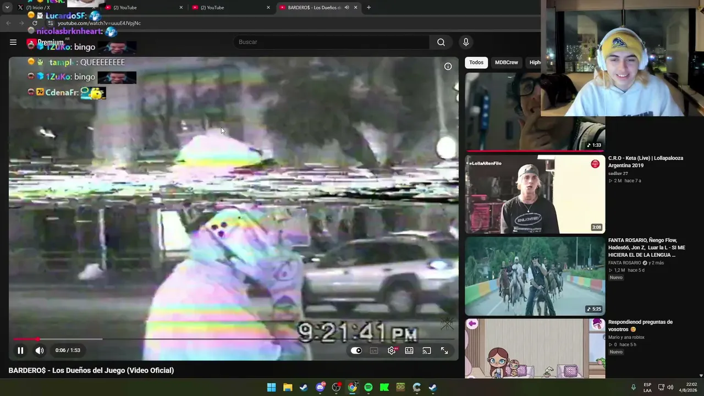
Task: Open File Explorer from the taskbar
Action: coord(288,387)
